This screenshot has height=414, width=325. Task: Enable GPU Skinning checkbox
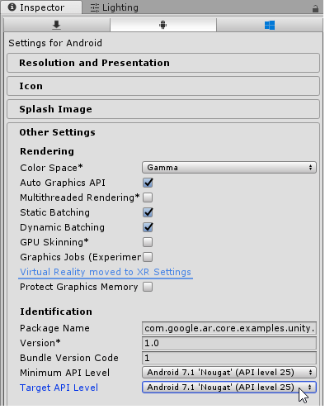(148, 242)
